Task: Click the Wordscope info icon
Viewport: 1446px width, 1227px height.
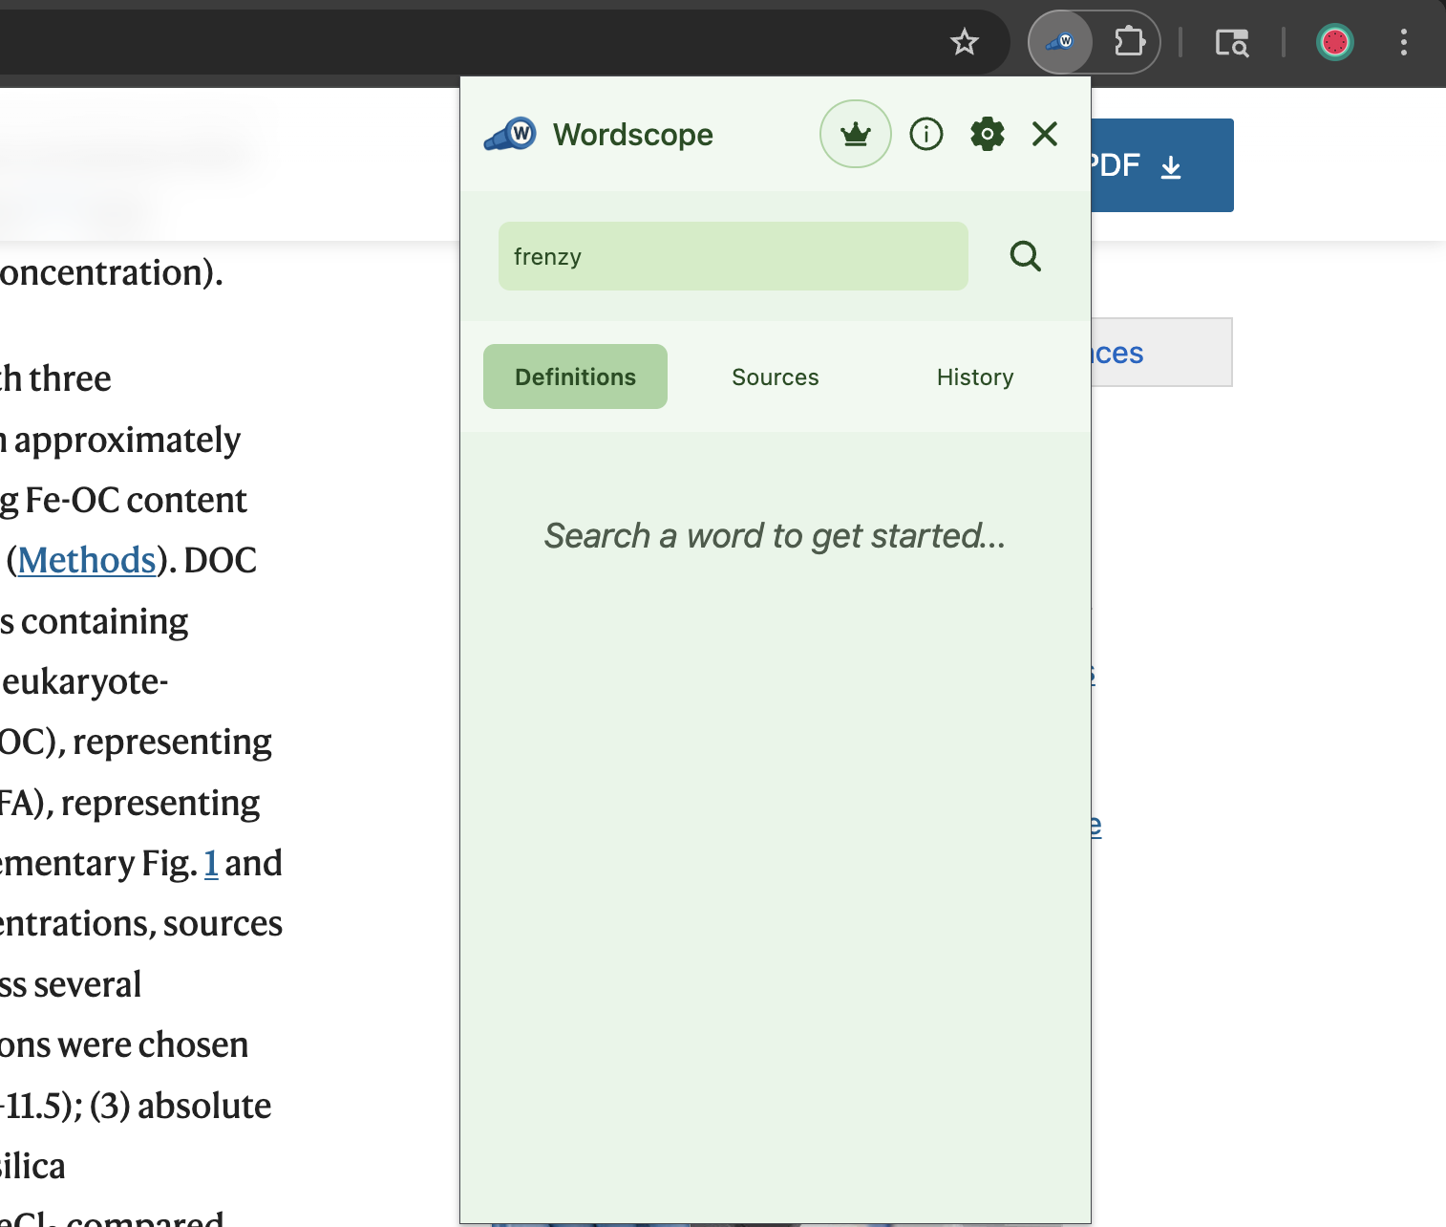Action: point(925,134)
